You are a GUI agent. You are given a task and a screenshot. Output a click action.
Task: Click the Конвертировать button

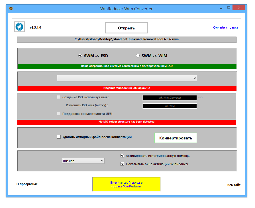(176, 138)
